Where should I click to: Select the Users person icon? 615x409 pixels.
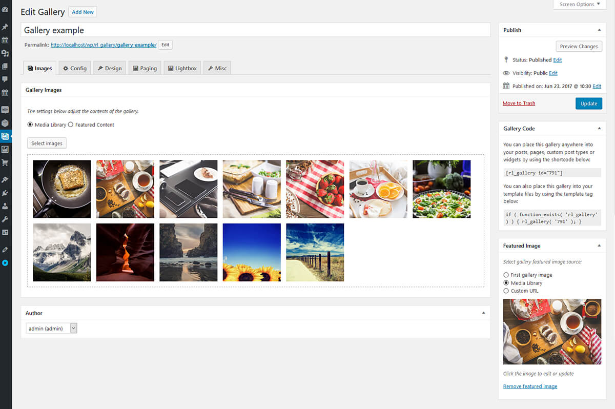coord(6,206)
